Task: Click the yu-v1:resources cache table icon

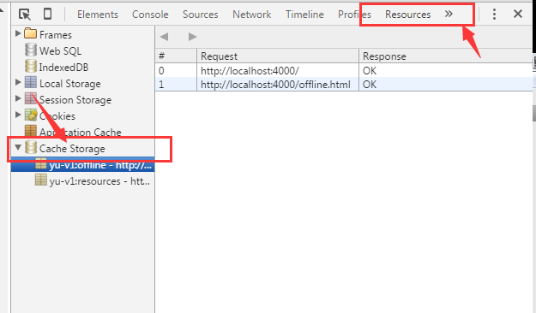Action: (41, 180)
